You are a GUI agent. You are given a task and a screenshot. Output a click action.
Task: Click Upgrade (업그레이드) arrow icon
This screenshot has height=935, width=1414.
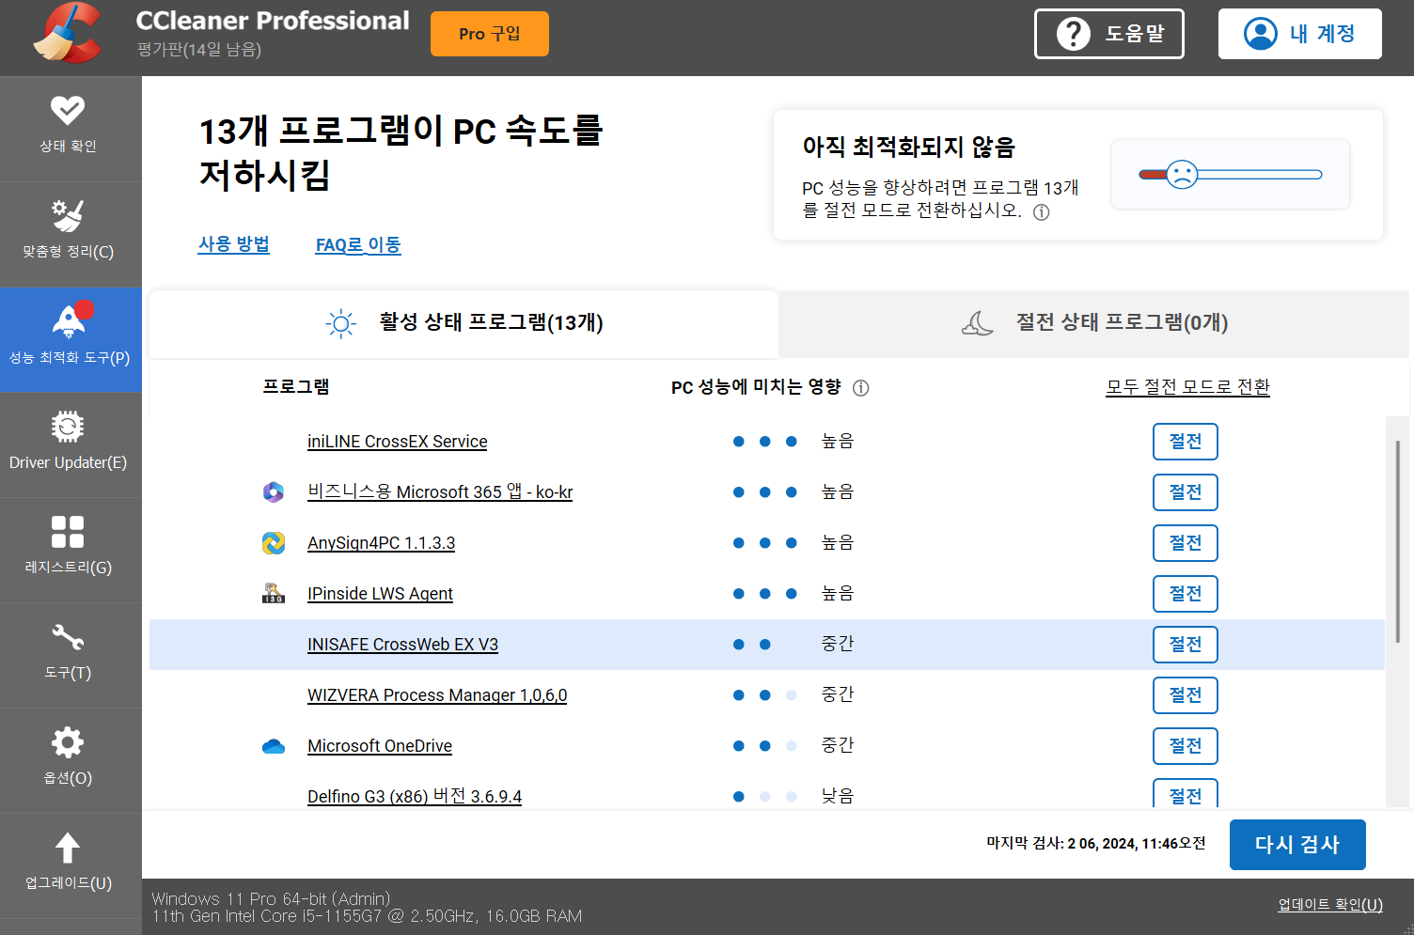68,848
